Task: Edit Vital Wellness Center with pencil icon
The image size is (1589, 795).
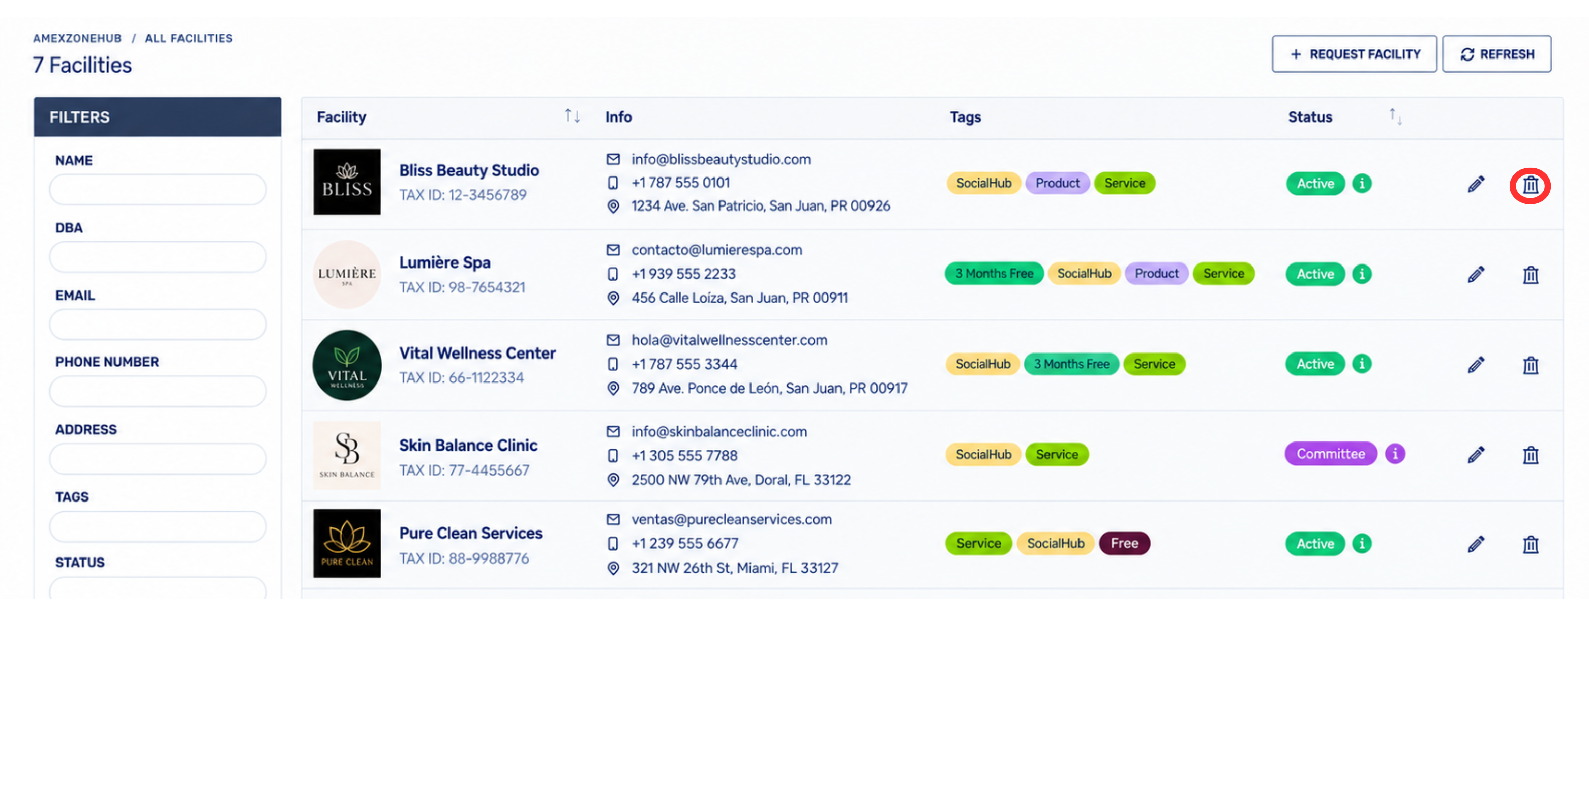Action: point(1476,365)
